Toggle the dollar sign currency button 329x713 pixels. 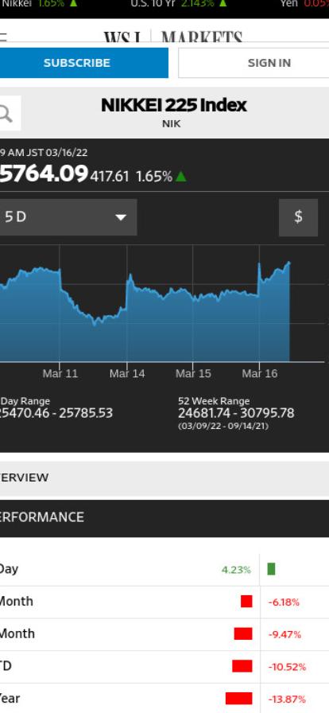coord(298,217)
